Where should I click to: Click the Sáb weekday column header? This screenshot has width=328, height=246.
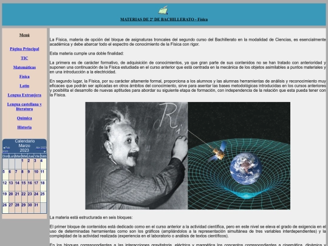pos(43,156)
